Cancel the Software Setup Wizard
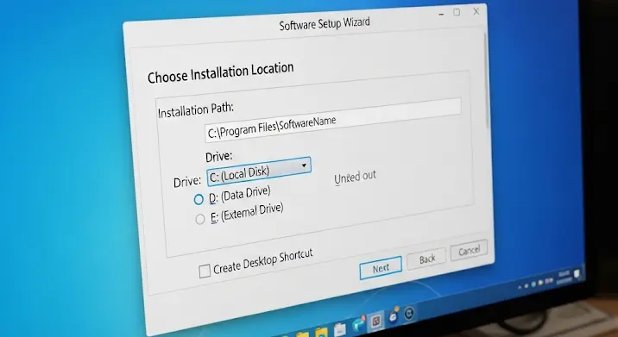The height and width of the screenshot is (337, 618). click(x=469, y=250)
